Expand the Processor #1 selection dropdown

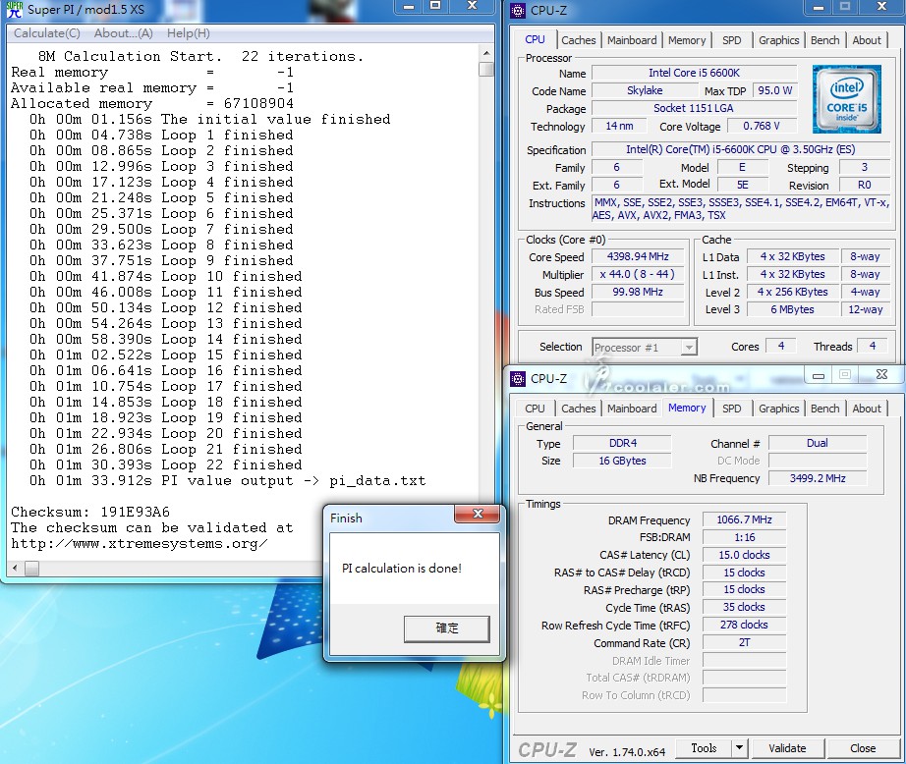(x=688, y=348)
